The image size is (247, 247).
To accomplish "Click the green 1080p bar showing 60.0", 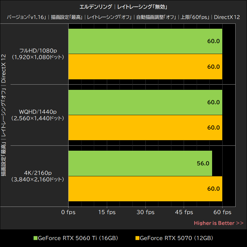I will tap(145, 41).
